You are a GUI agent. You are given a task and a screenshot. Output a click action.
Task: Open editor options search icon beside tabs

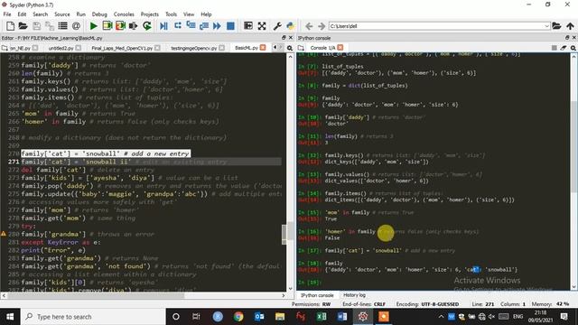tap(290, 48)
